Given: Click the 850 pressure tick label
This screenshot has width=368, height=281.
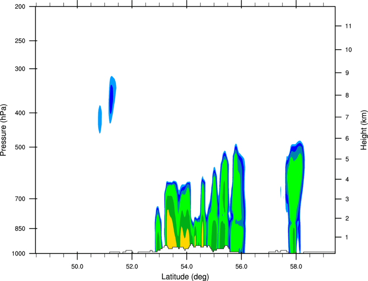Looking at the screenshot, I should (x=20, y=229).
